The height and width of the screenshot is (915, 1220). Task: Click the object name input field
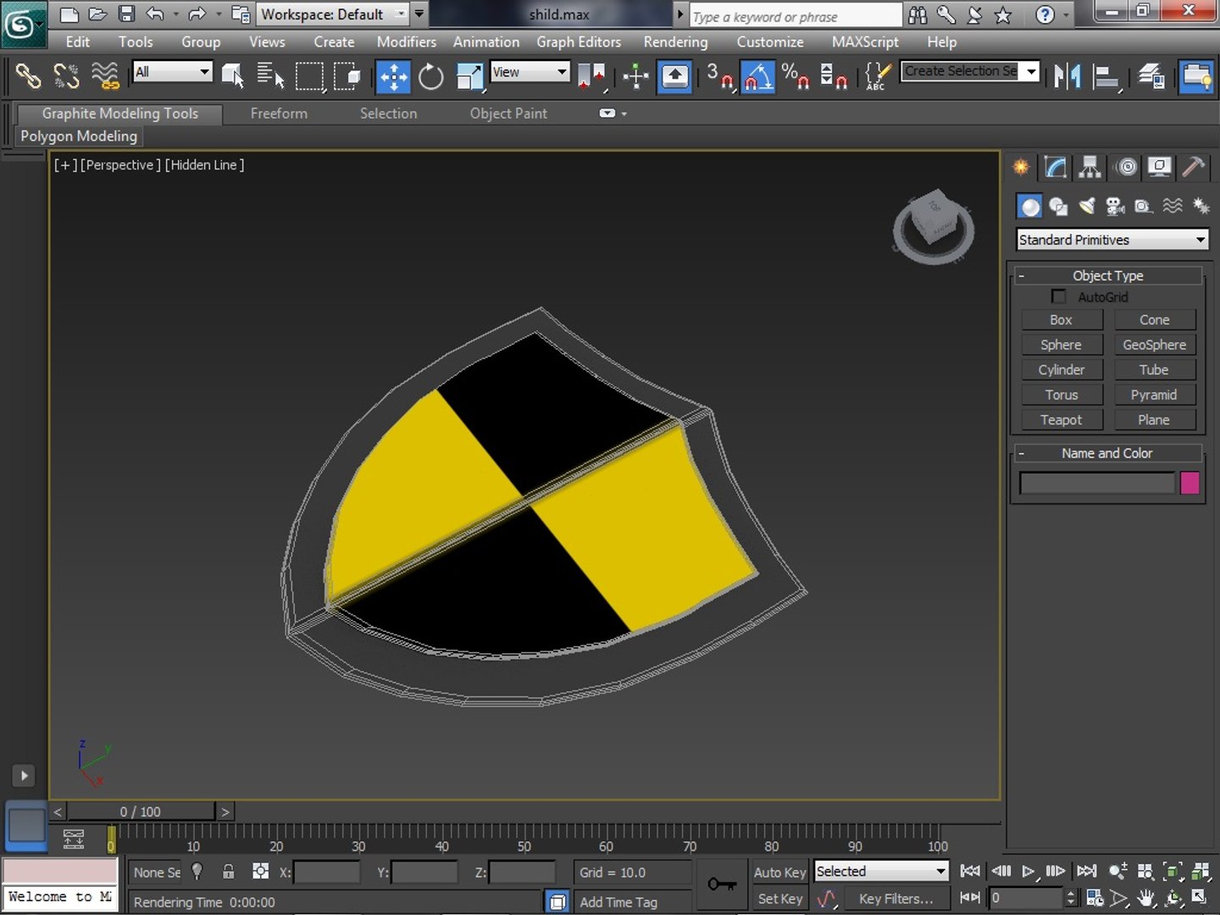[x=1097, y=483]
